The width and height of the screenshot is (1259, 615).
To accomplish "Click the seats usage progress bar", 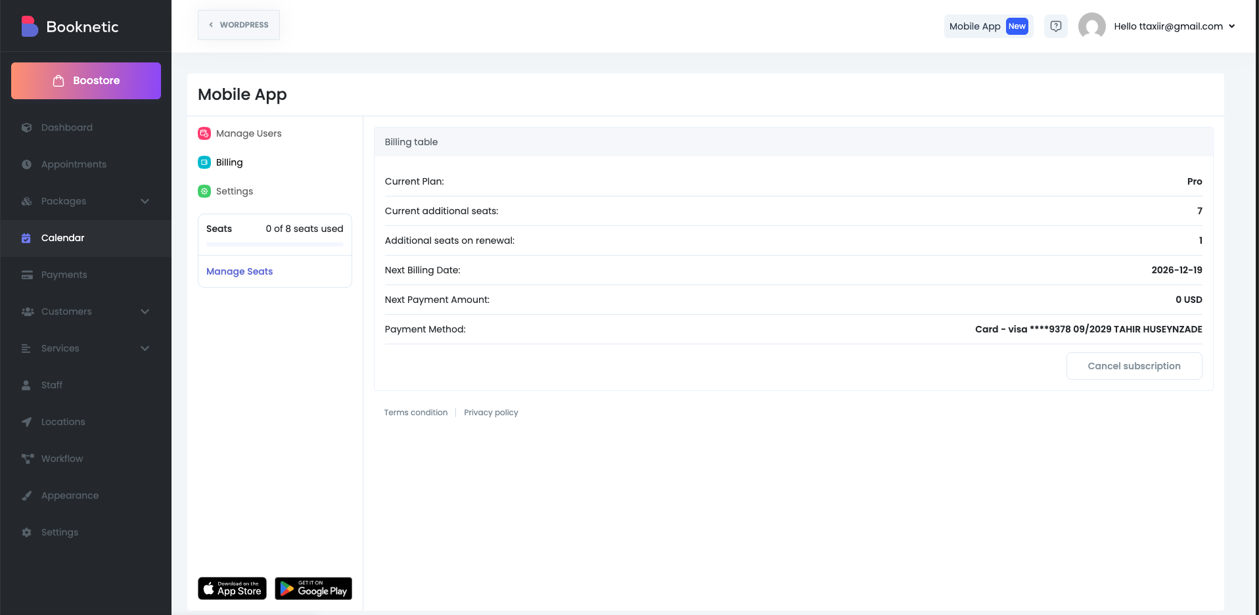I will [x=275, y=244].
